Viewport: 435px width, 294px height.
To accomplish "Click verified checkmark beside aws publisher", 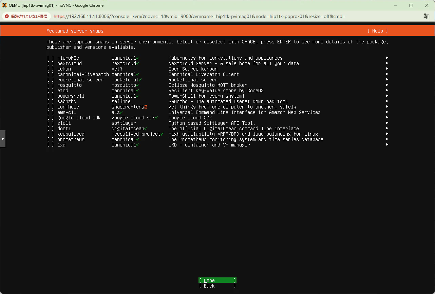I will click(121, 112).
